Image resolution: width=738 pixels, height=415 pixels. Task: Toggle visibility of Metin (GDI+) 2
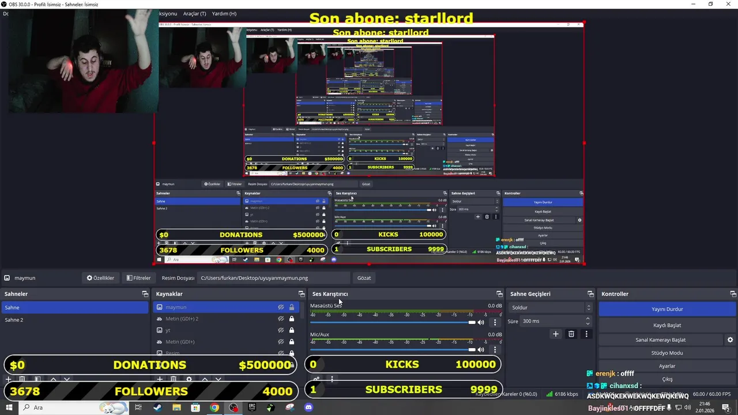281,319
